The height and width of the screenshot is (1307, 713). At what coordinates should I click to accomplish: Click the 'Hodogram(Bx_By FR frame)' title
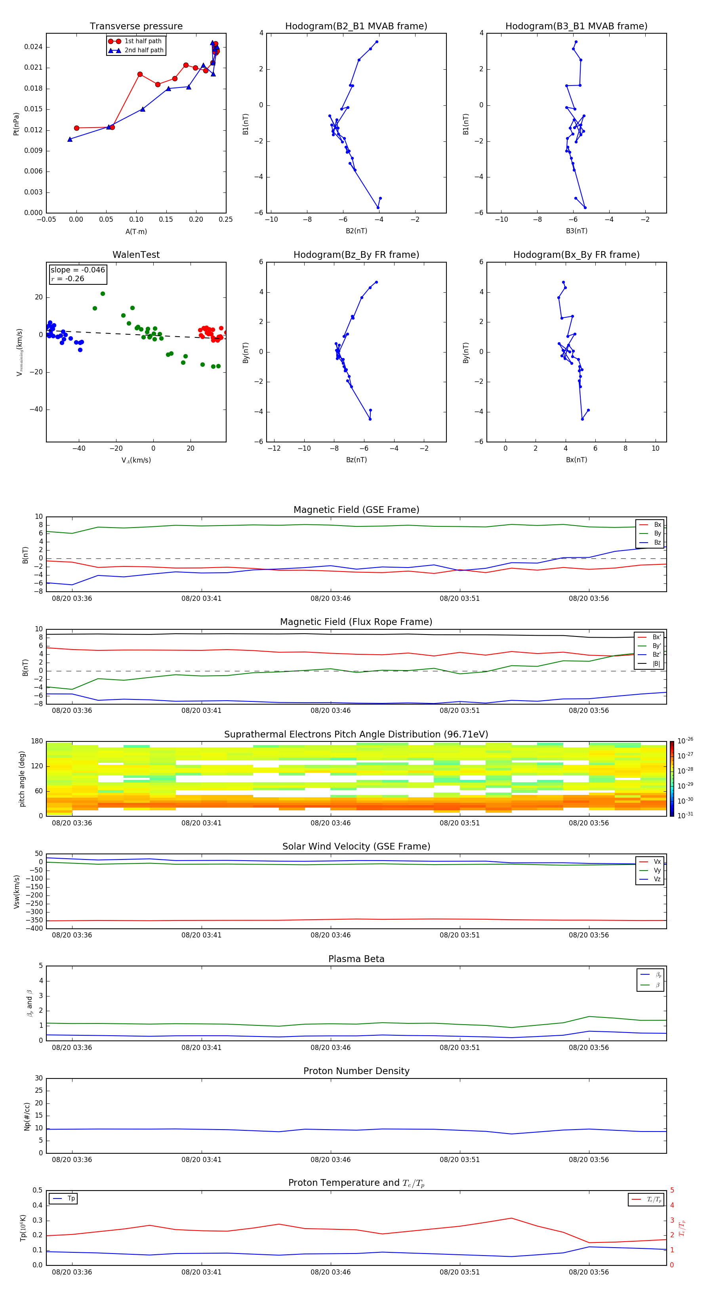pos(576,255)
